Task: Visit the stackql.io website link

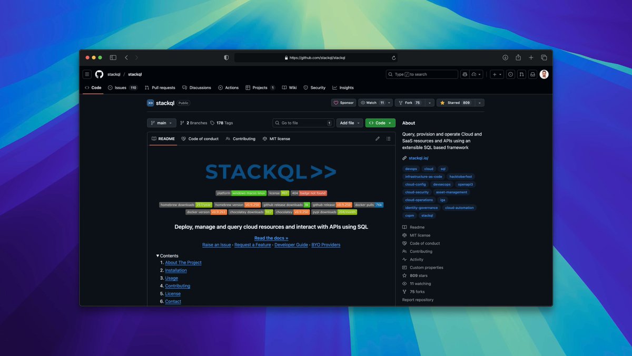Action: 419,158
